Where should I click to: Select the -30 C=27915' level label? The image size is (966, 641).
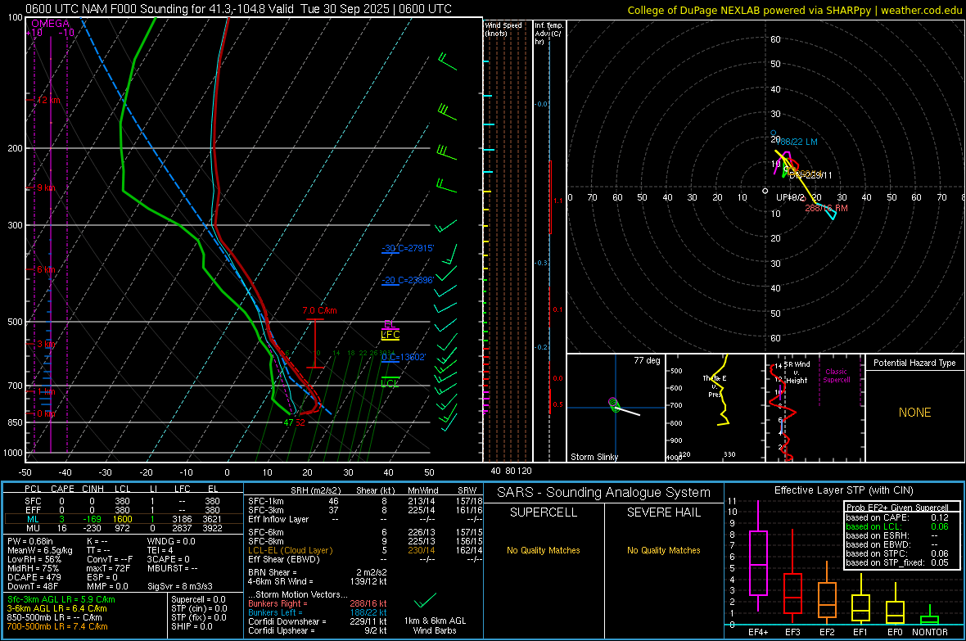tap(408, 248)
